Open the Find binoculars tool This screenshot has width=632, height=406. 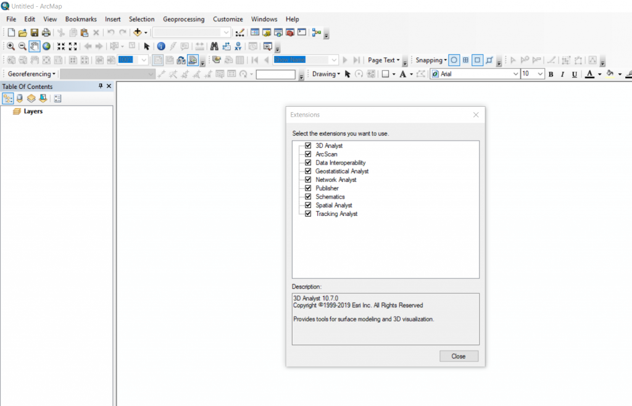tap(214, 46)
